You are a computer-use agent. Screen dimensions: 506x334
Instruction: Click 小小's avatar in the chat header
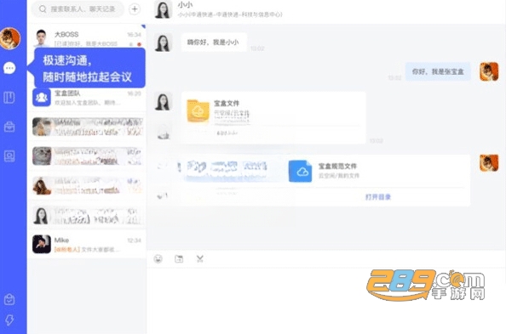pos(163,9)
